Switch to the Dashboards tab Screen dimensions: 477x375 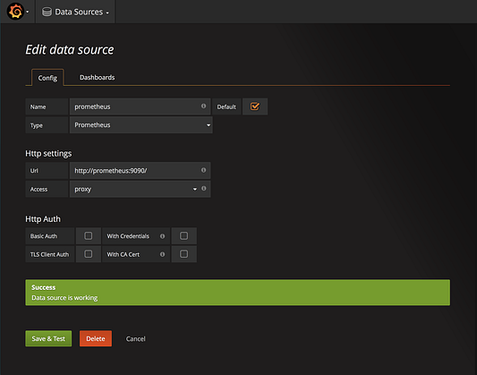tap(97, 78)
